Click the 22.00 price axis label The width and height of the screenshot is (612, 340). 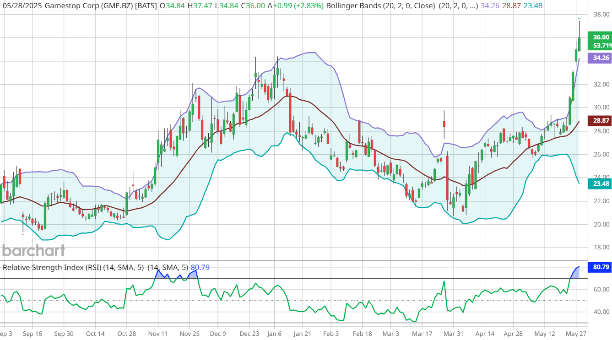tap(601, 201)
